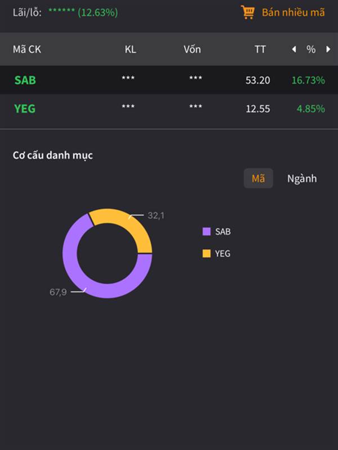This screenshot has height=450, width=338.
Task: Click the purple SAB legend square
Action: click(206, 231)
